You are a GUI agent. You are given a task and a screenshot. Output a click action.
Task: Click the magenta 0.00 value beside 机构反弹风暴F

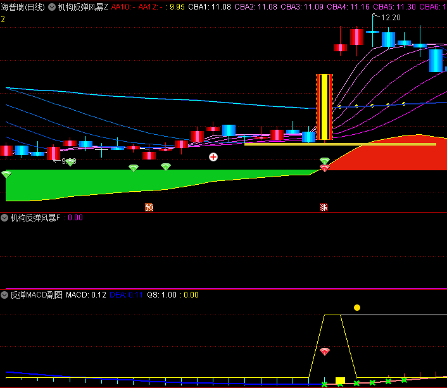tap(75, 218)
